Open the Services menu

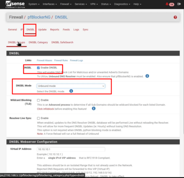[81, 4]
